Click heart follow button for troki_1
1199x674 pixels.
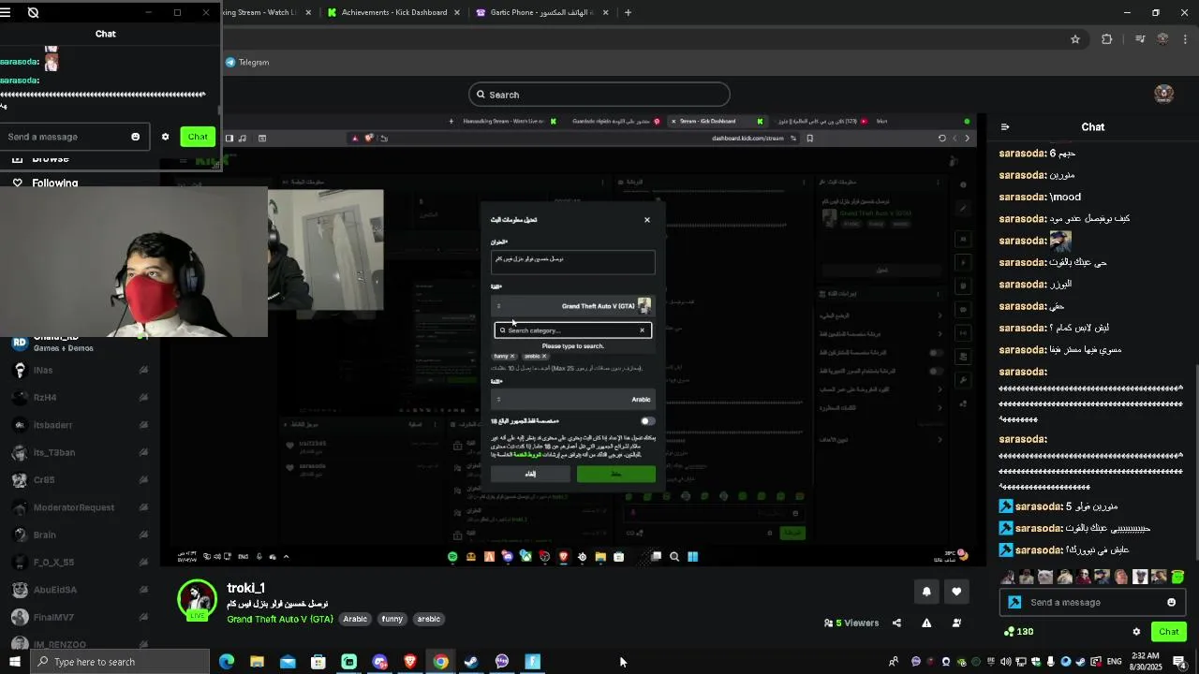(x=956, y=592)
